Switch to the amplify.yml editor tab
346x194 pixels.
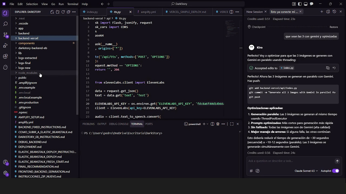tap(148, 12)
